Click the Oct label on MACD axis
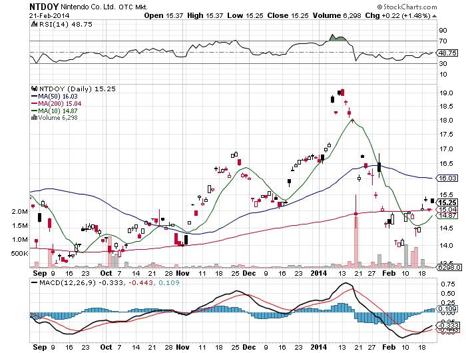 [x=106, y=347]
